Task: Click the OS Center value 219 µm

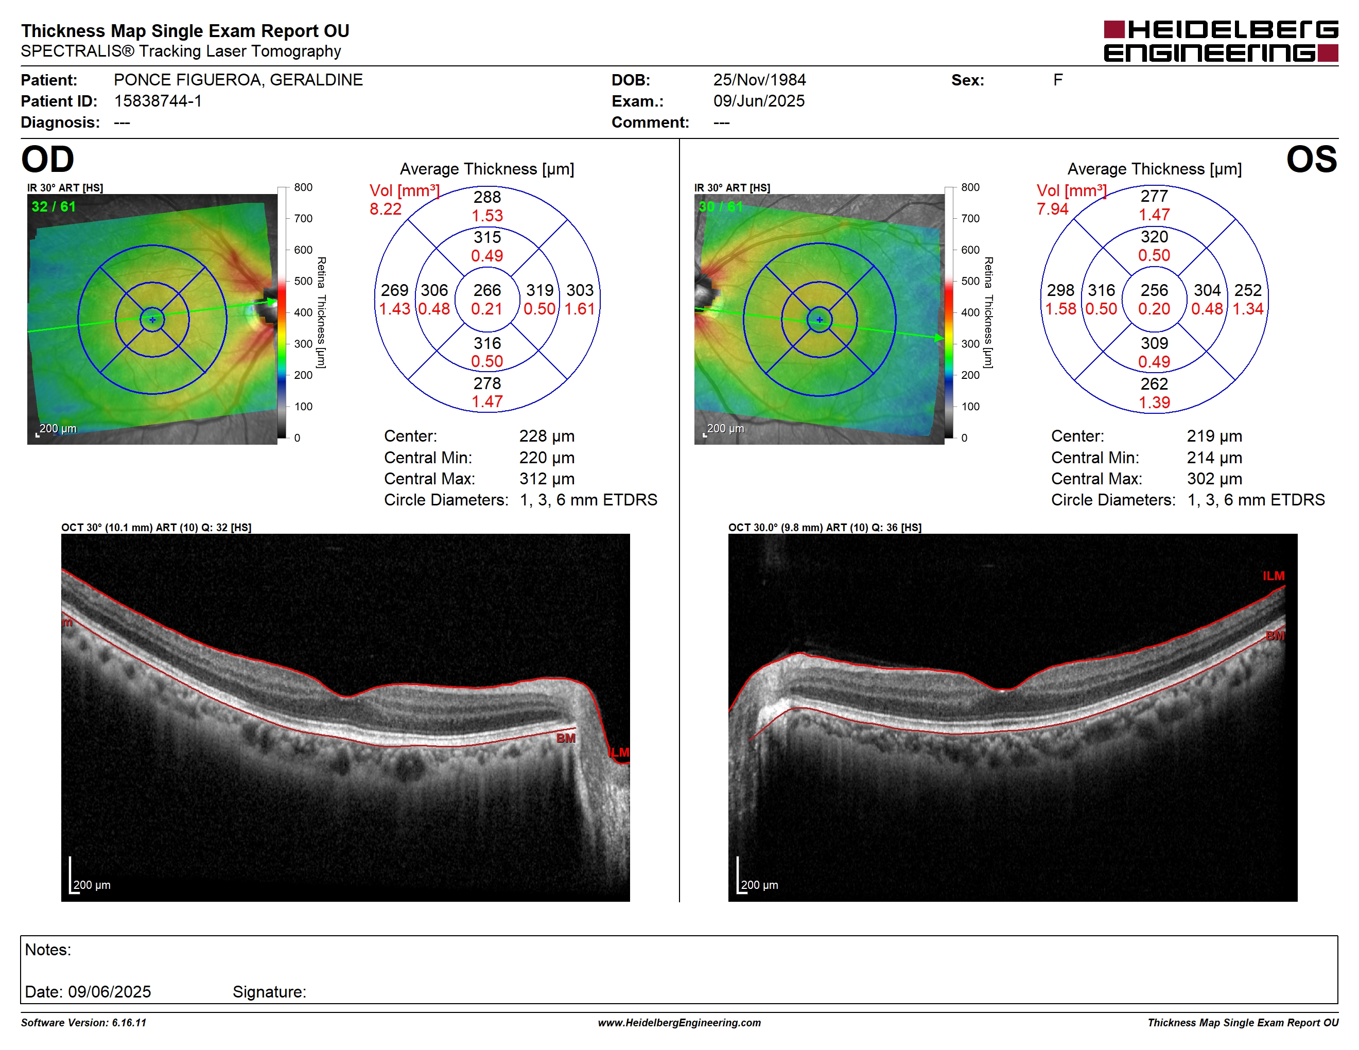Action: 1215,436
